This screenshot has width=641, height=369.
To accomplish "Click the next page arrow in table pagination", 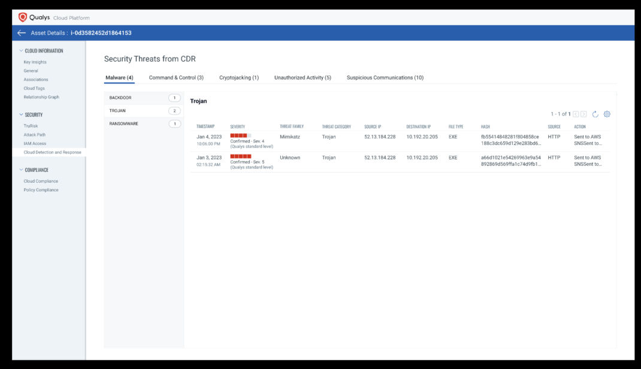I will click(583, 114).
